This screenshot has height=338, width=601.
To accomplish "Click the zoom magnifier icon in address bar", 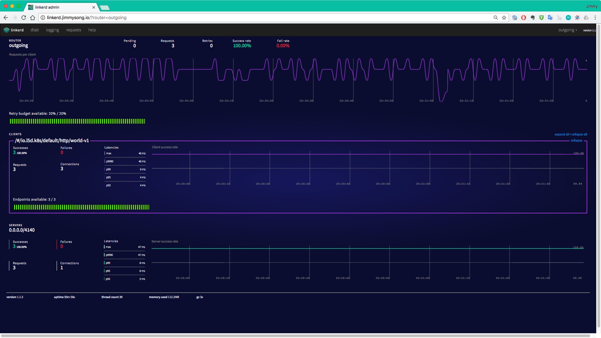I will pyautogui.click(x=496, y=18).
